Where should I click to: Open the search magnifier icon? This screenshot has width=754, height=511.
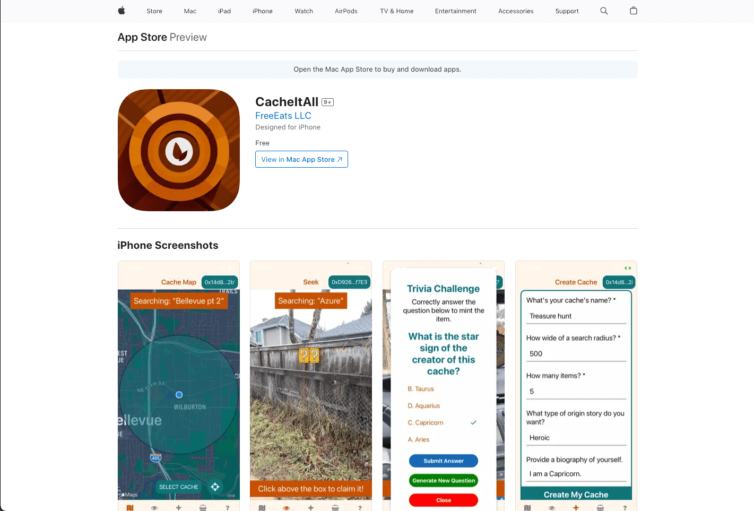pos(604,11)
